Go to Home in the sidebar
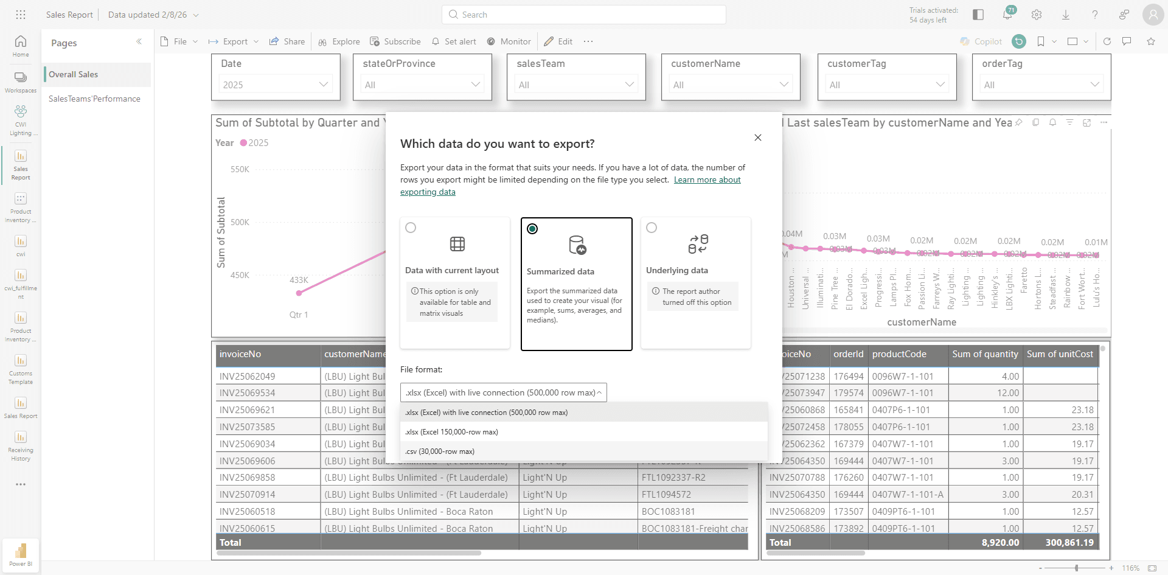The image size is (1168, 575). pos(21,46)
